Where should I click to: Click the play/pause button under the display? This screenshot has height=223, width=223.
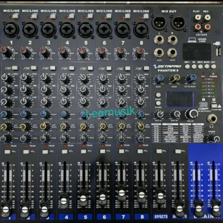(x=194, y=67)
